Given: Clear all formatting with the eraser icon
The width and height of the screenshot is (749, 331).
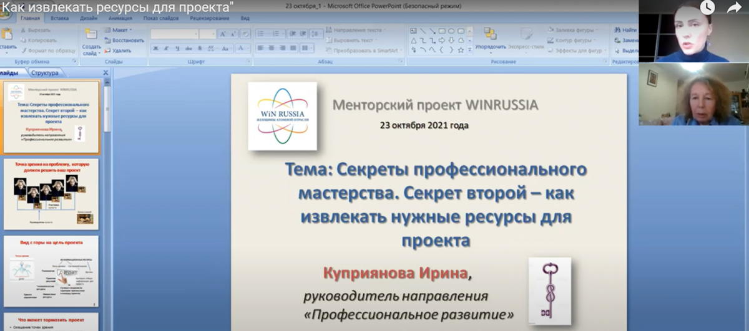Looking at the screenshot, I should click(245, 34).
